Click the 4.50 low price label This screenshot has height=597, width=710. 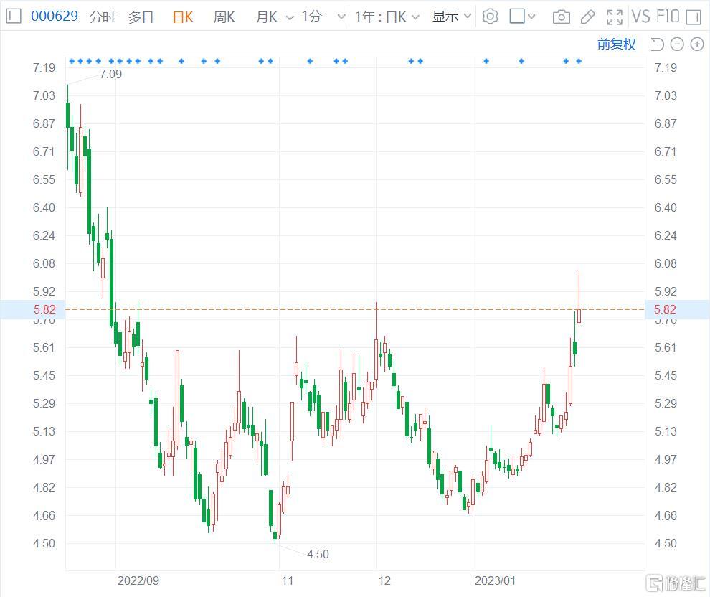point(318,554)
